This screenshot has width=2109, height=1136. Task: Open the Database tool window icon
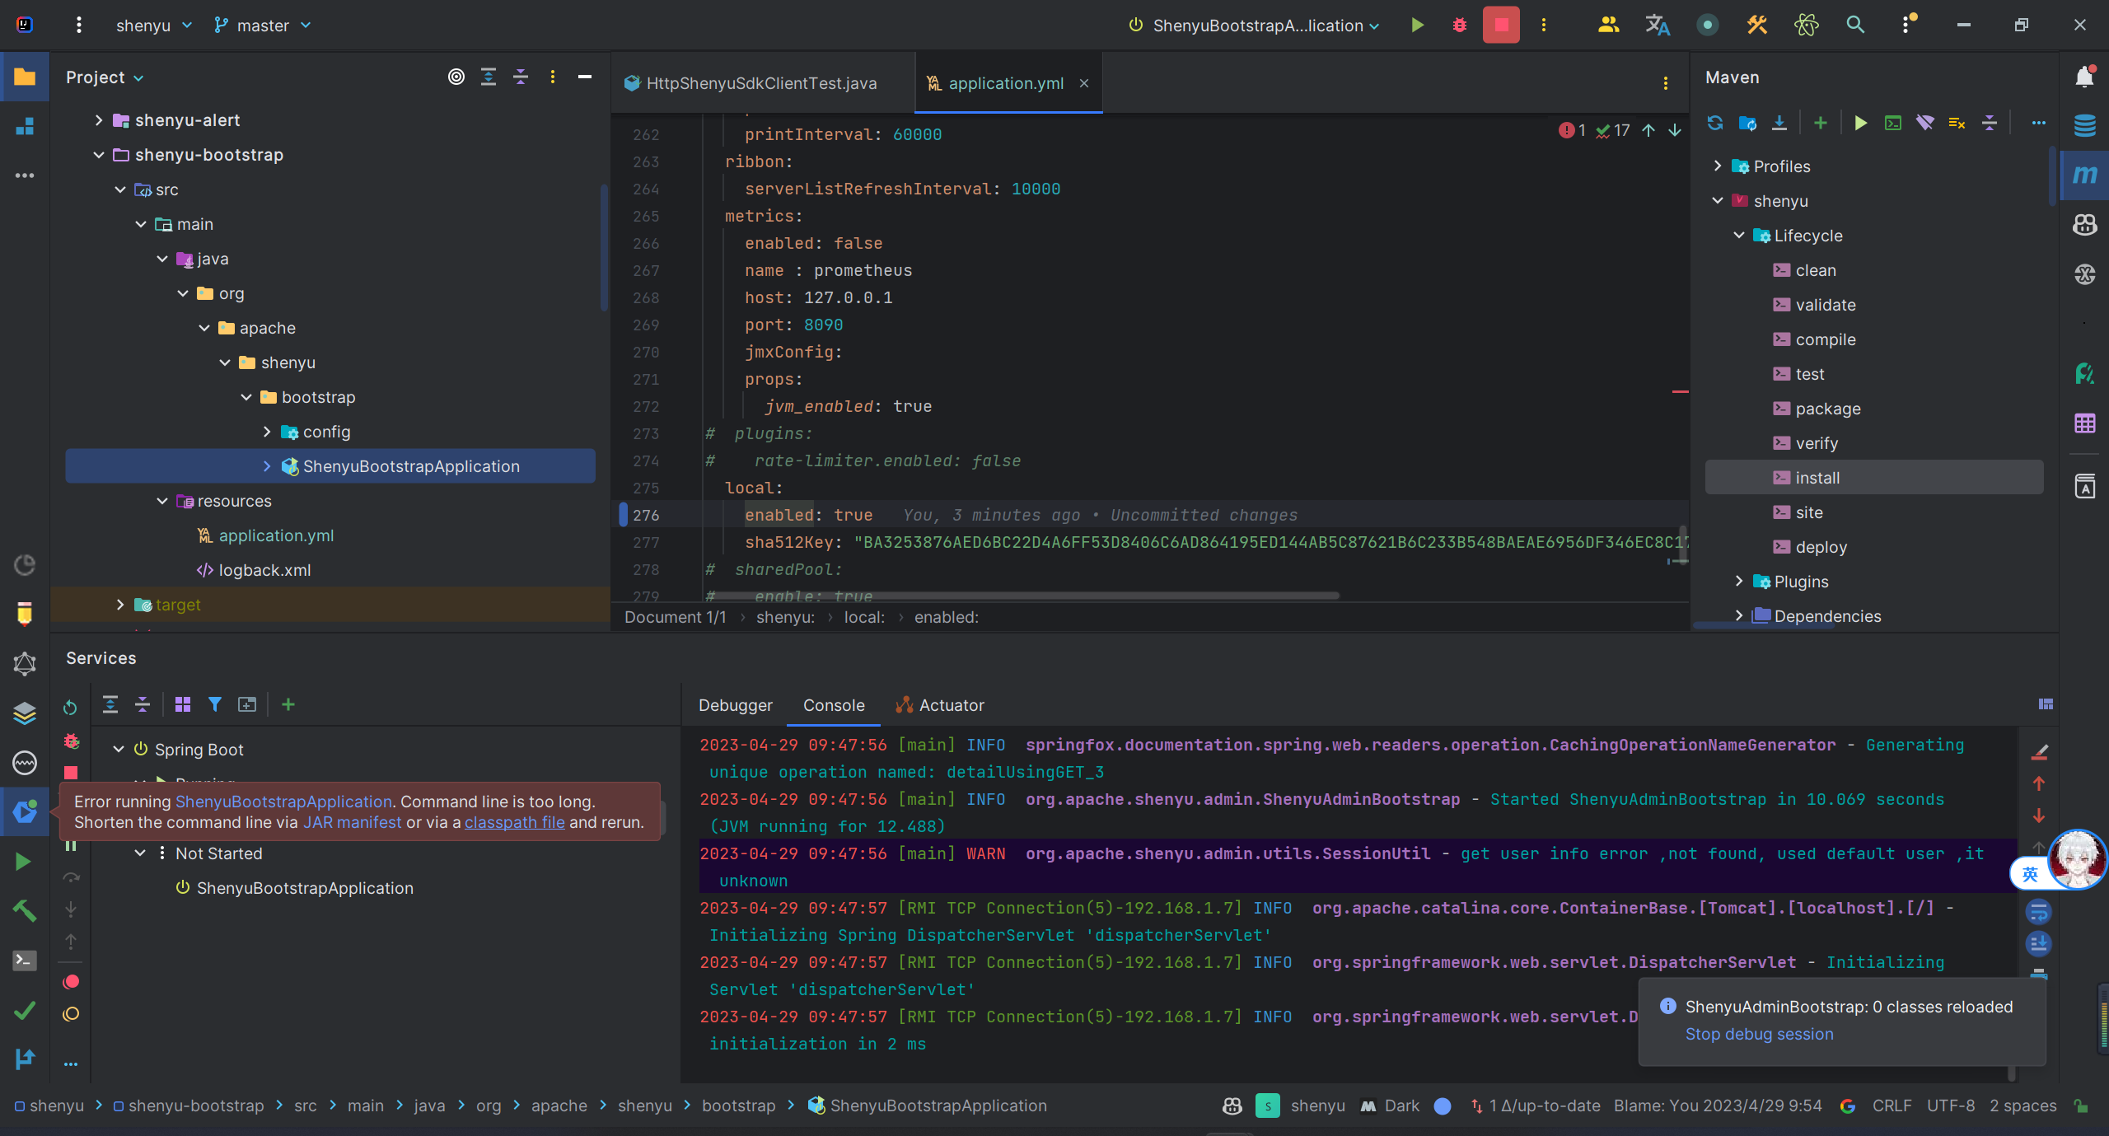2084,125
